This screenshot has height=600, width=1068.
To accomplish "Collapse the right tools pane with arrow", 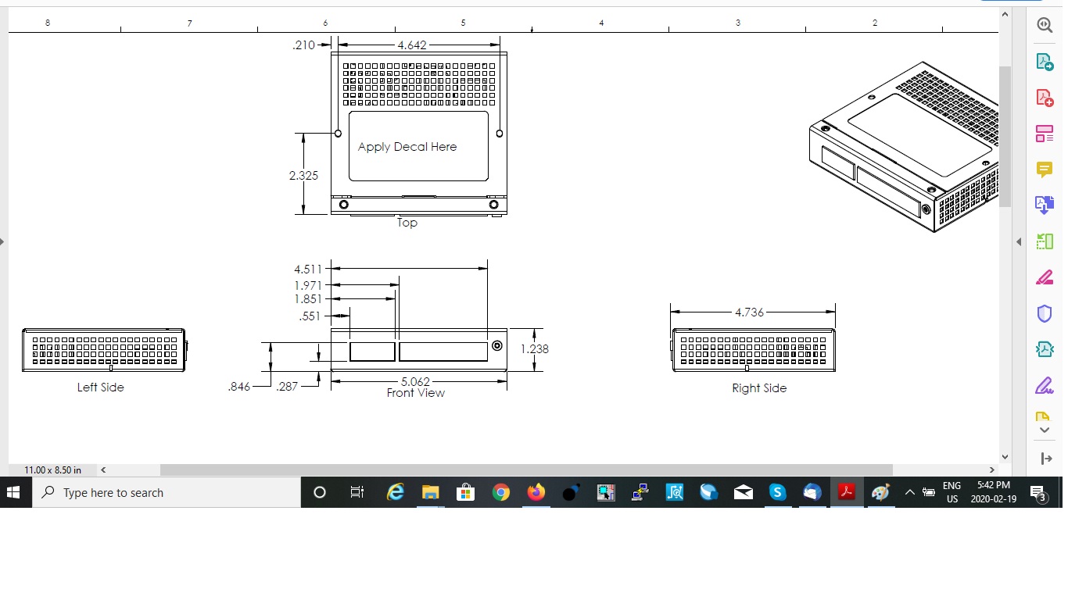I will click(x=1019, y=241).
